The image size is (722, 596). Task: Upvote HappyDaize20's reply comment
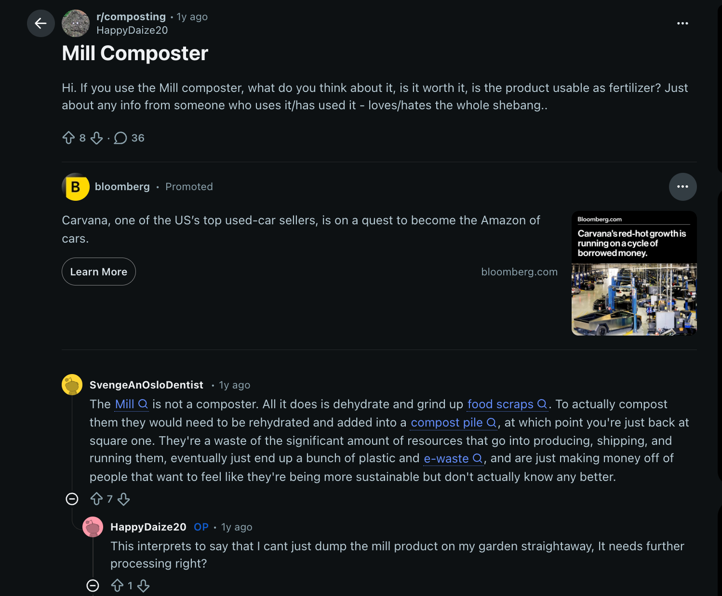point(118,586)
